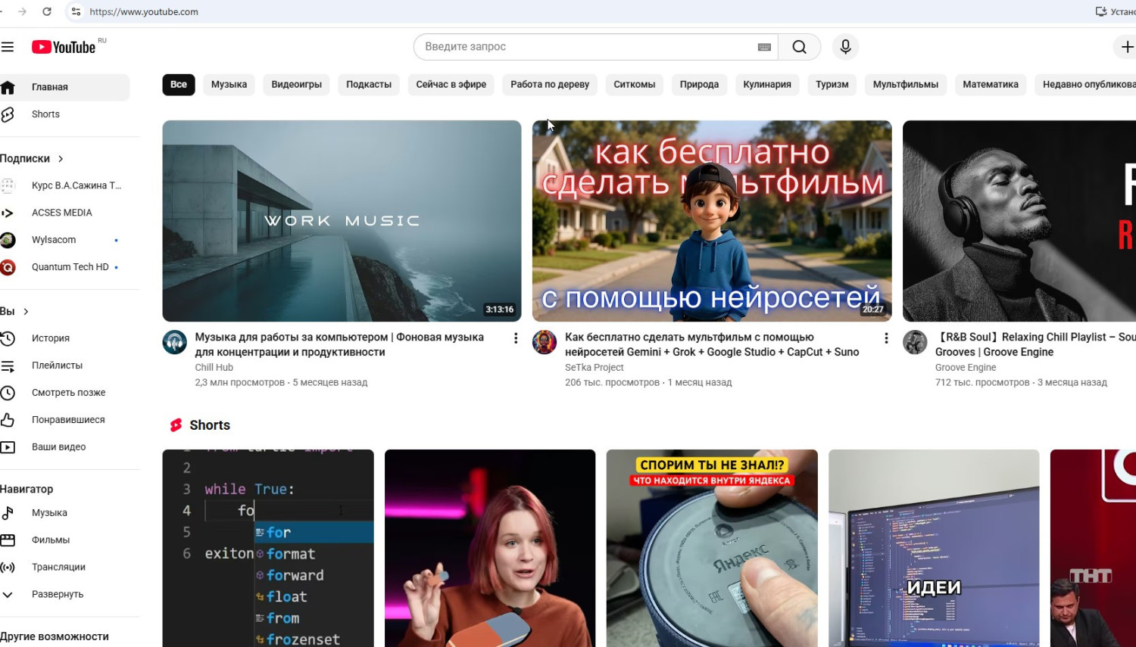This screenshot has height=647, width=1136.
Task: Select the Видеоигры filter chip
Action: click(296, 85)
